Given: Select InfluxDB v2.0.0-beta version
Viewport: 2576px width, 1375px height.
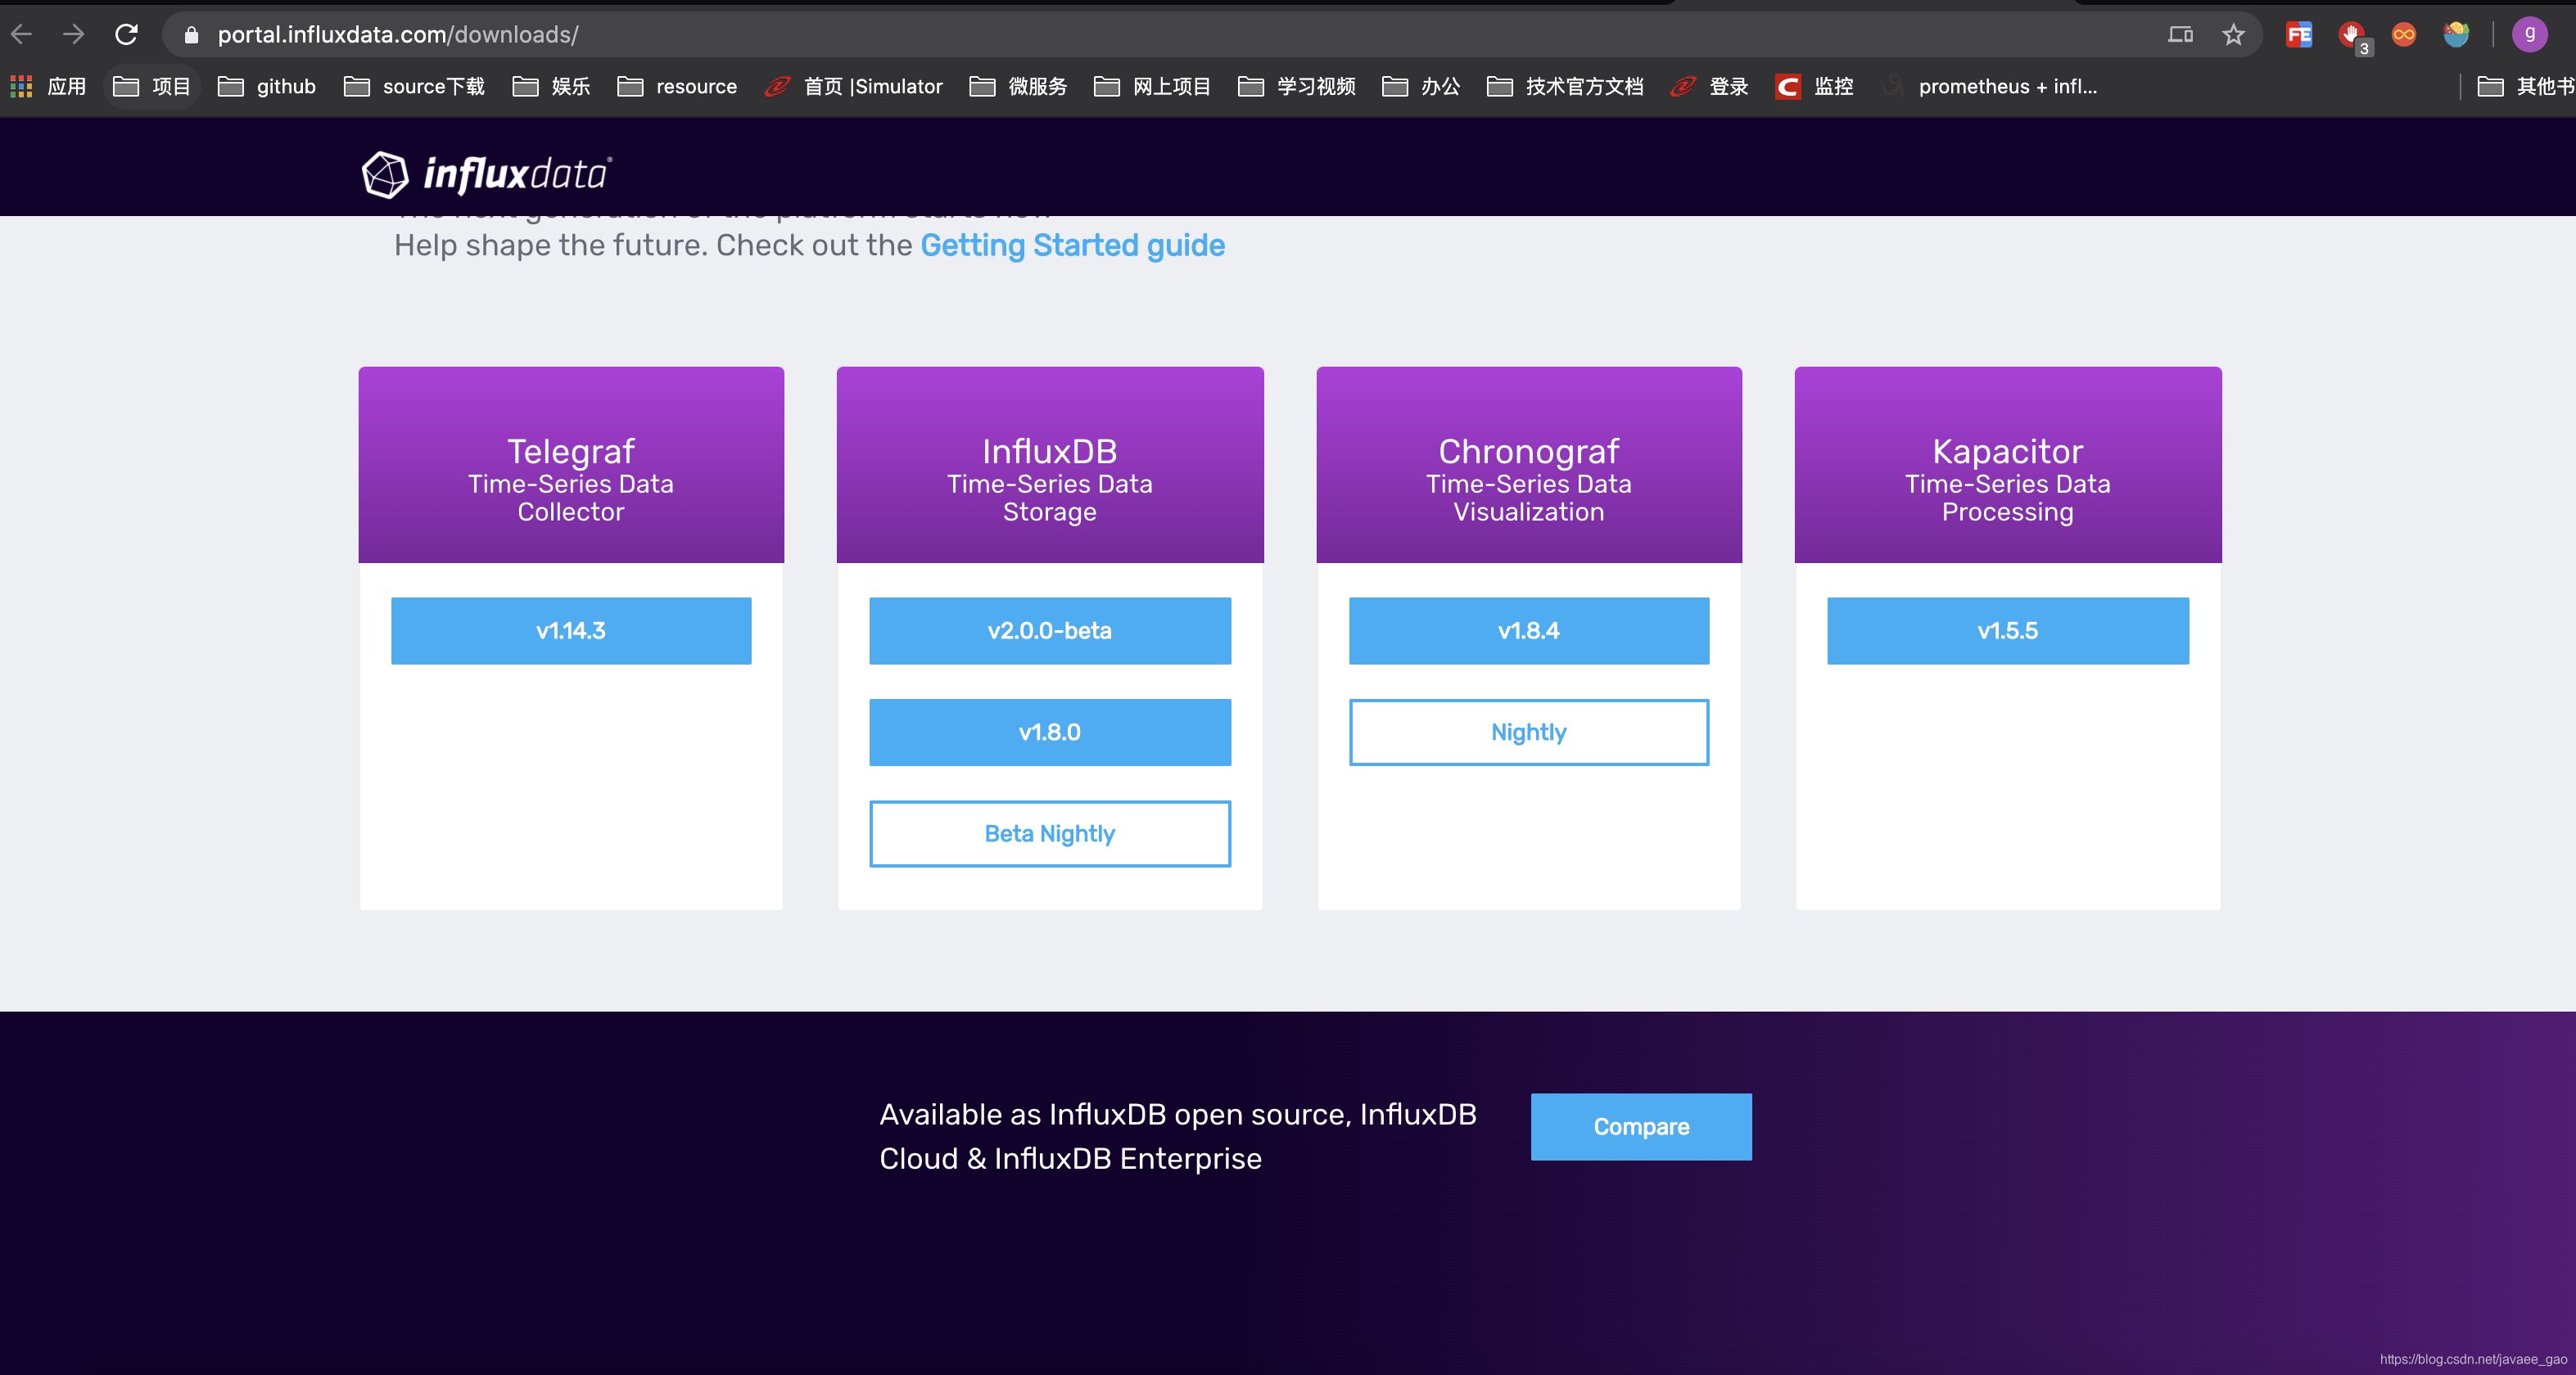Looking at the screenshot, I should pos(1050,629).
